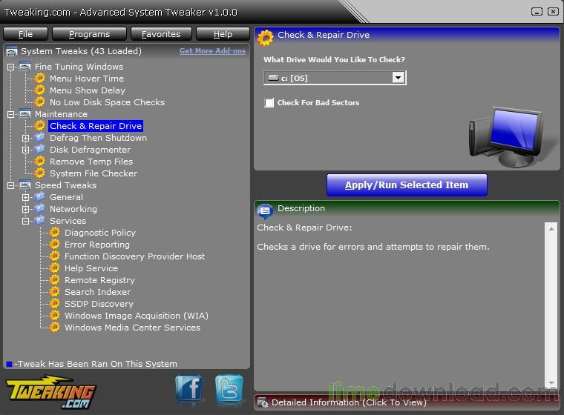This screenshot has height=415, width=564.
Task: Open the Programs menu
Action: pyautogui.click(x=89, y=34)
